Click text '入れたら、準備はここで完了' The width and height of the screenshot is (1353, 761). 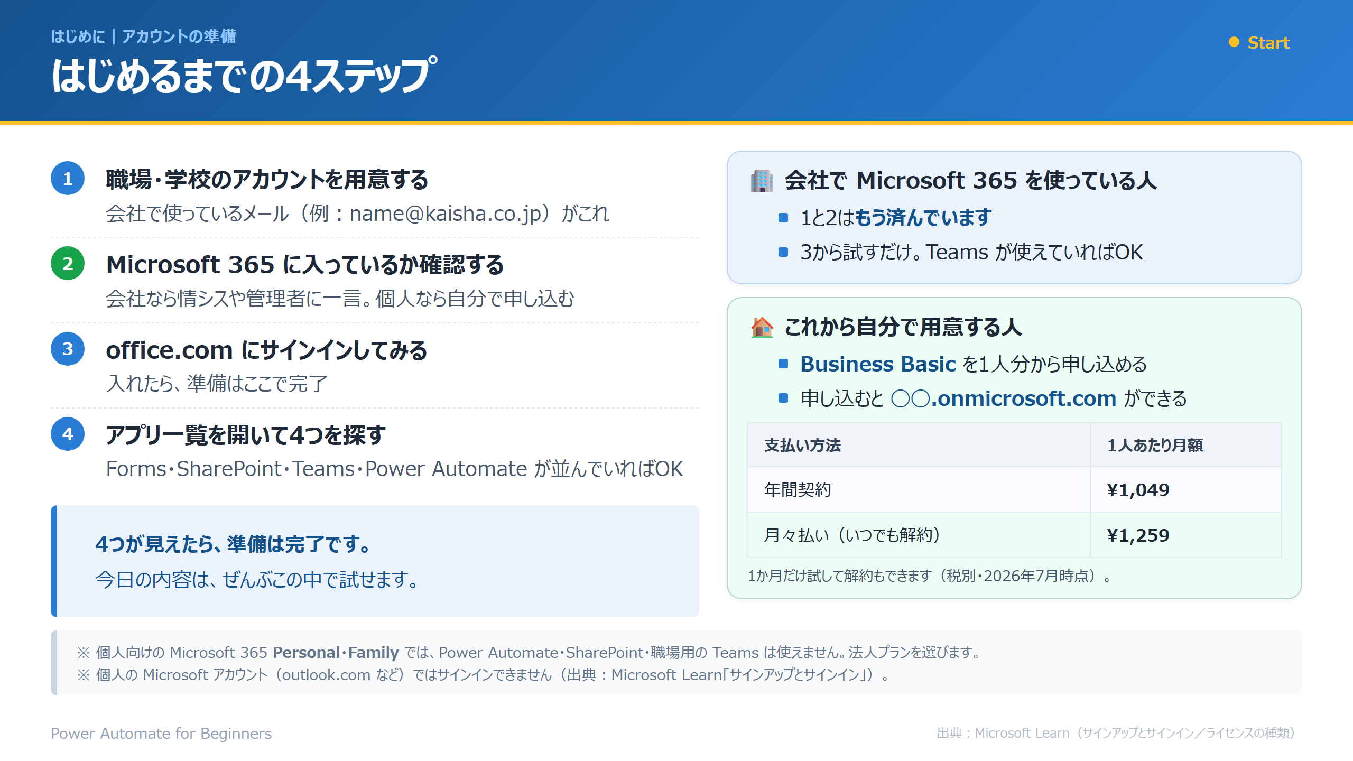coord(217,384)
